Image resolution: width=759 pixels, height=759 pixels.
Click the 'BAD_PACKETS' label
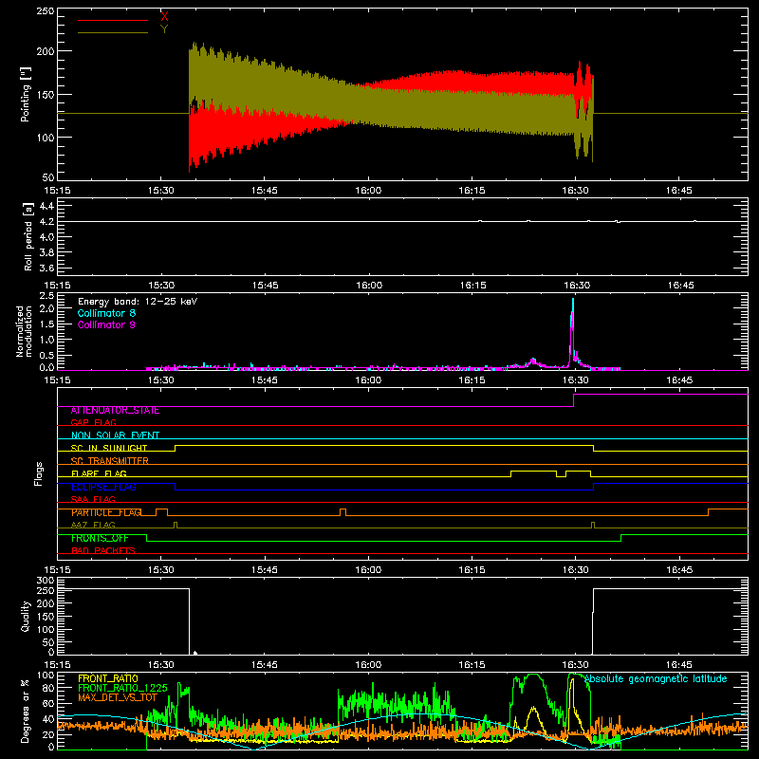click(103, 550)
